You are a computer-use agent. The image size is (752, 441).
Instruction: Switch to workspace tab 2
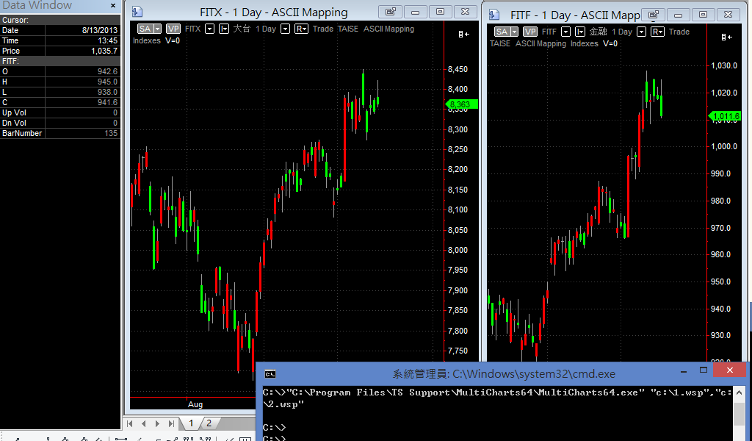point(209,423)
